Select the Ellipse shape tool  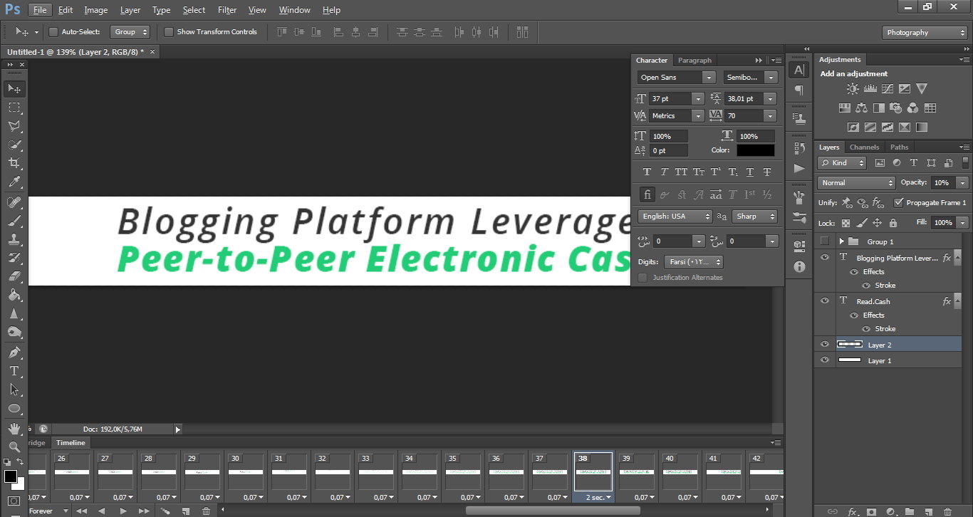click(x=14, y=409)
